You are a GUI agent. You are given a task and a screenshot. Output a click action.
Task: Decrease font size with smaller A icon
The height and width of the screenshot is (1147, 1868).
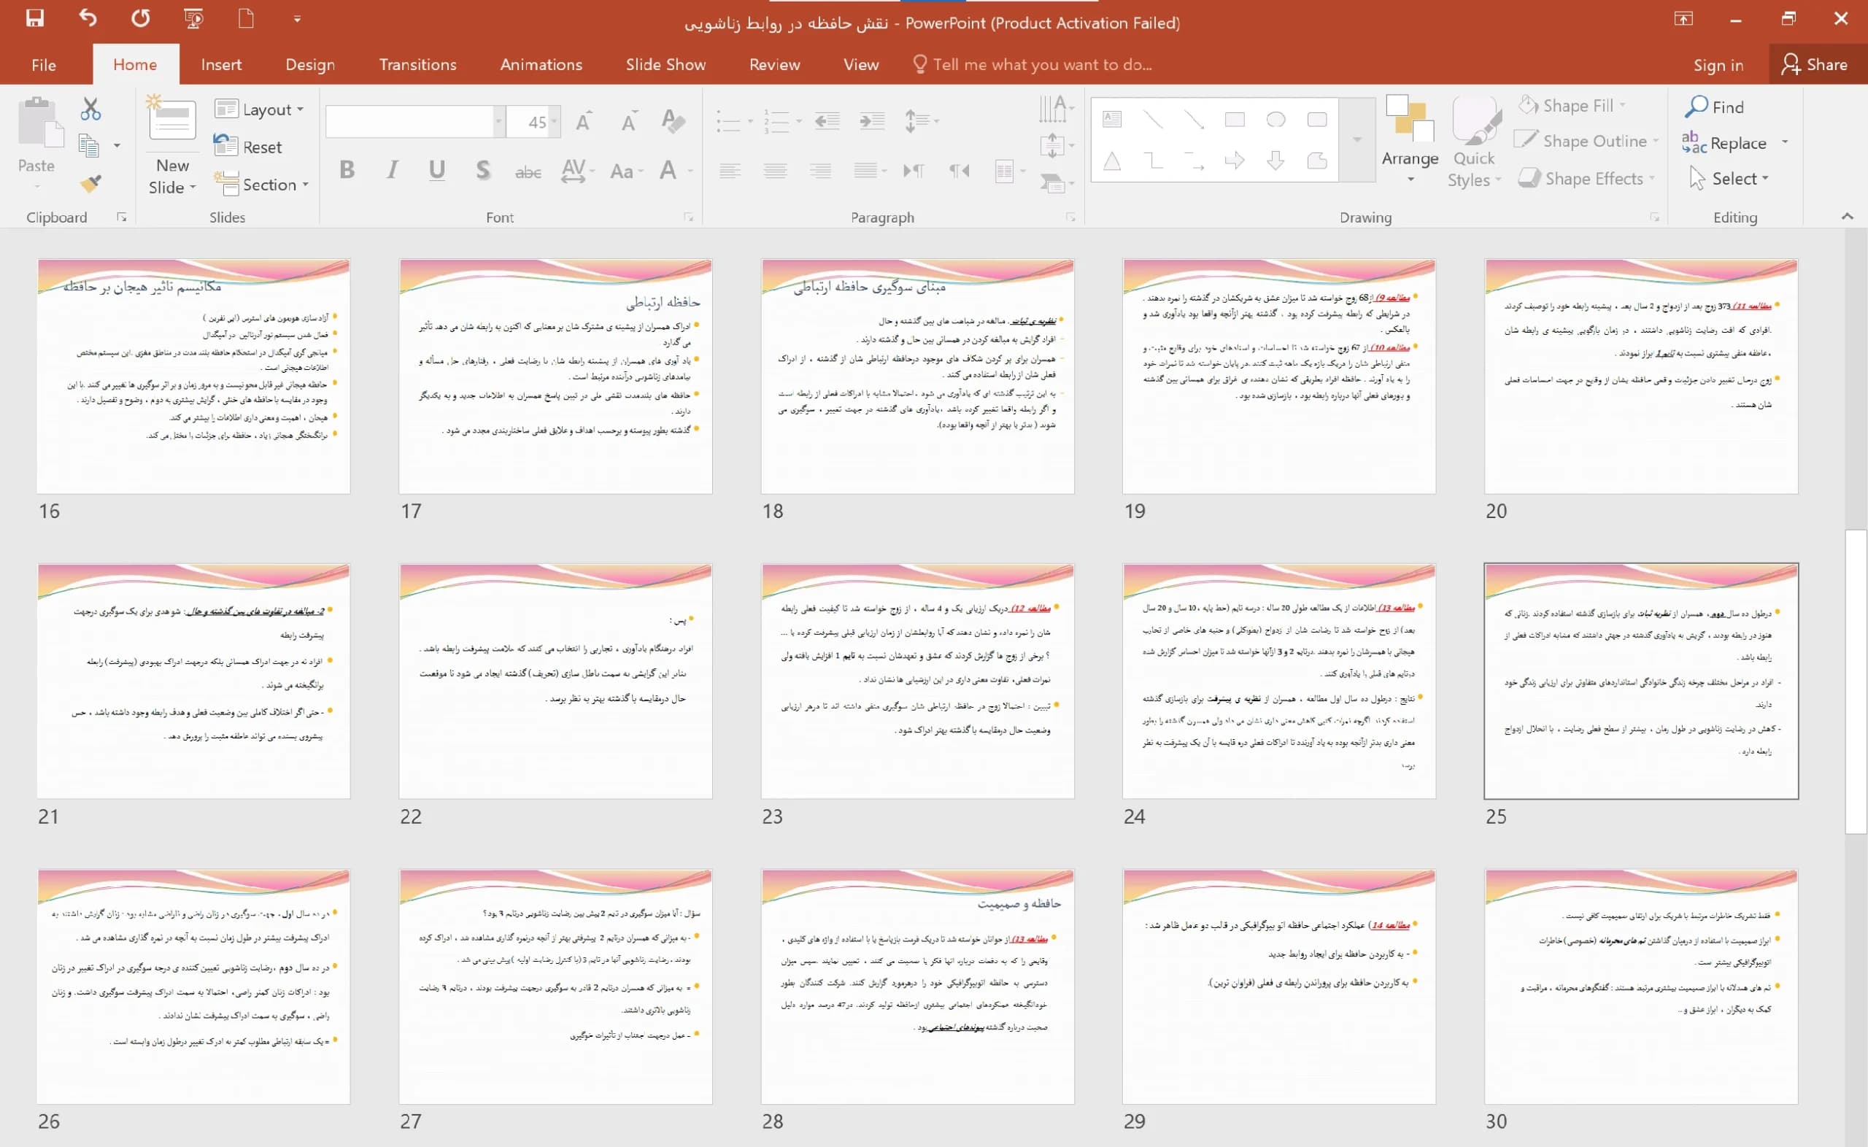tap(629, 121)
